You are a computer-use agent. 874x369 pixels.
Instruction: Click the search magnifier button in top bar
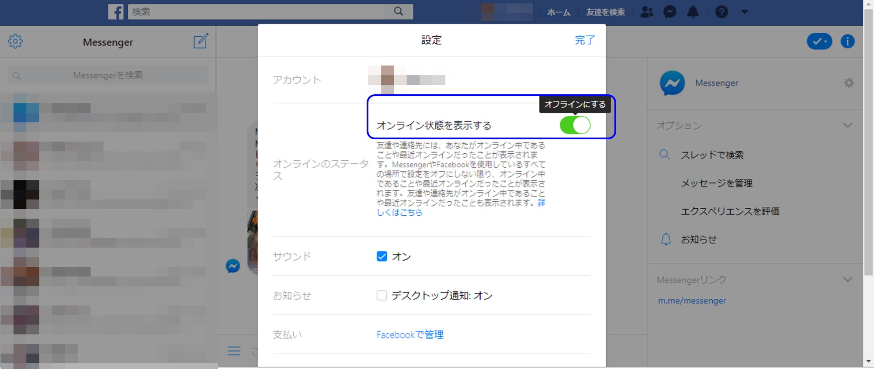[x=399, y=12]
